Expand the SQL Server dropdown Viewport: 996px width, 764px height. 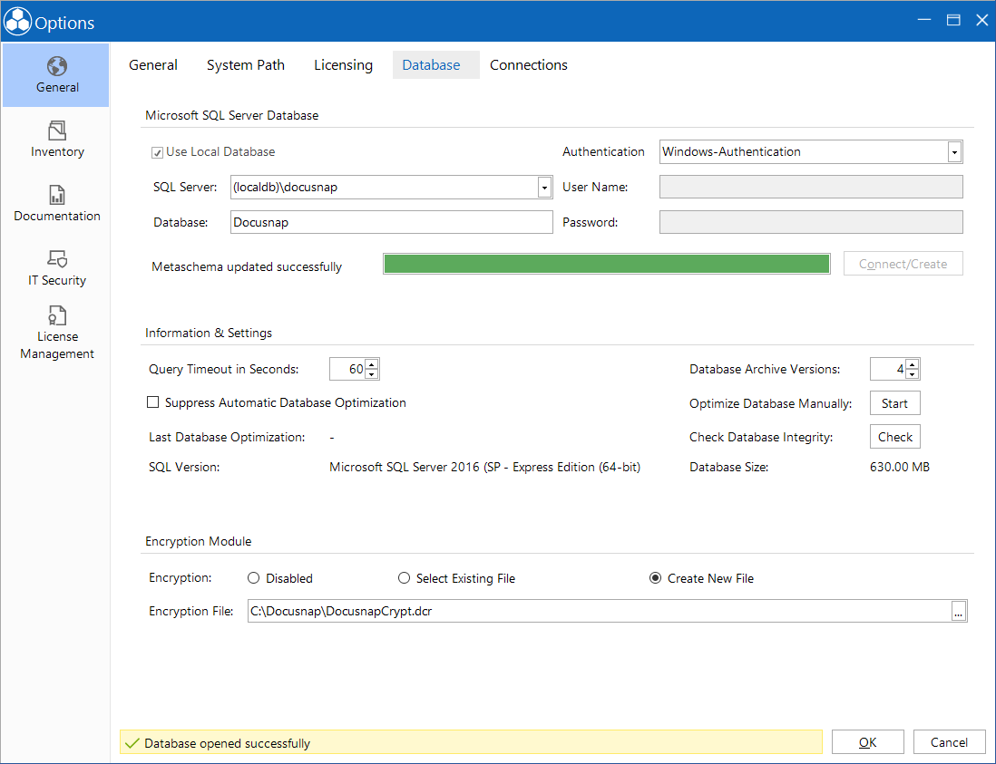[x=544, y=188]
